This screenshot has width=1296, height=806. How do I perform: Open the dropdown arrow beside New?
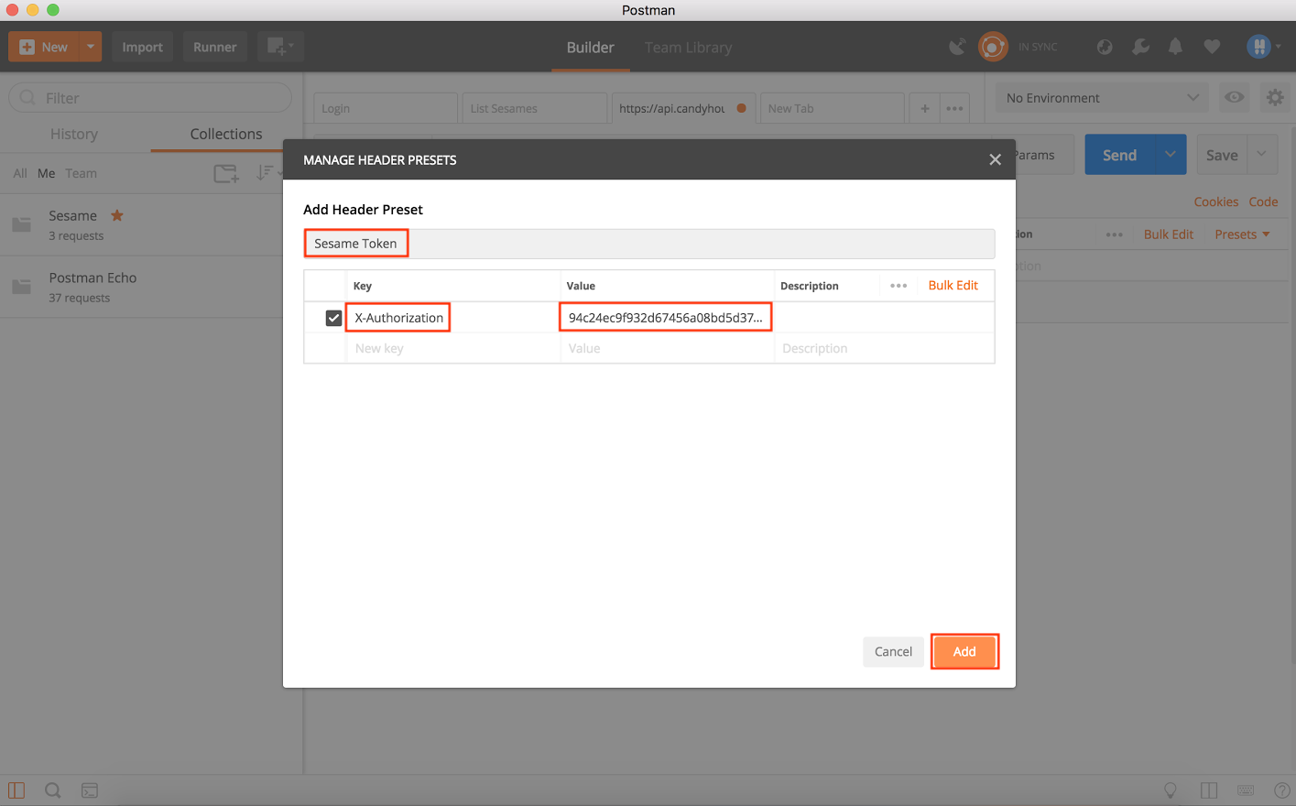point(91,47)
